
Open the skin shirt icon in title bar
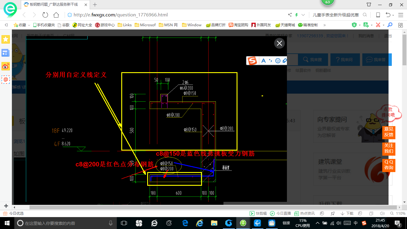point(369,4)
